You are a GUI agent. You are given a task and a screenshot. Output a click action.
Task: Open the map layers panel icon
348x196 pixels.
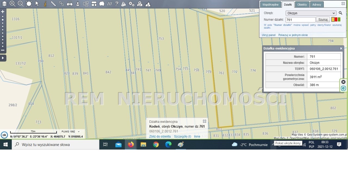tap(4, 4)
